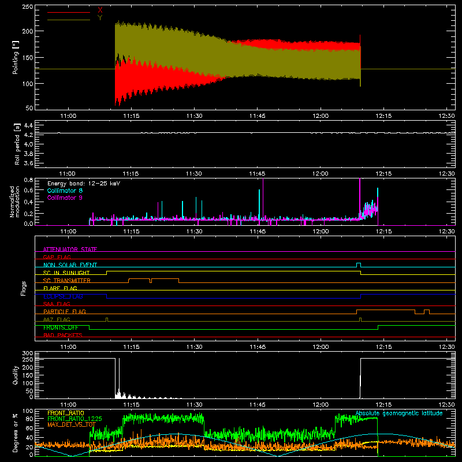Click the olive 'Y' legend label
The width and height of the screenshot is (462, 462).
(100, 18)
